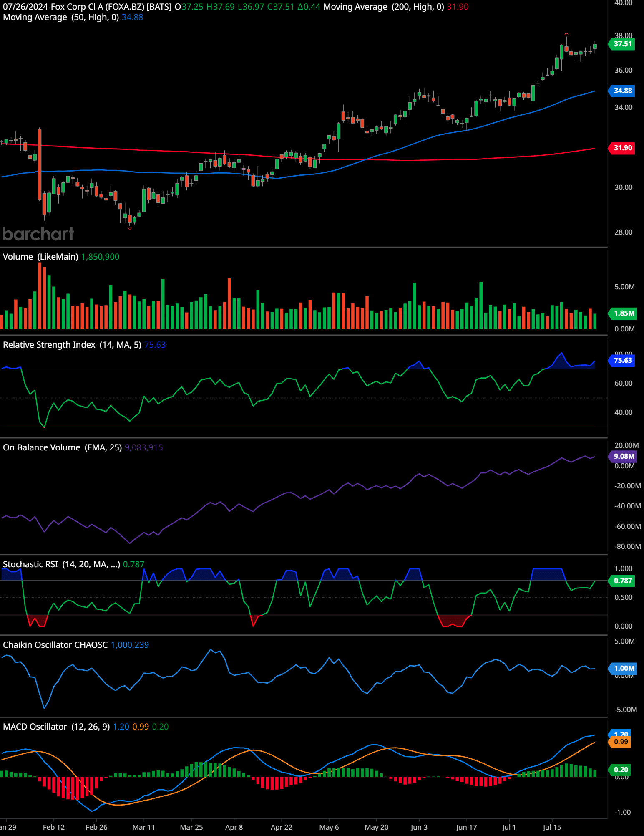Click the Moving Average (50, High, 0) label
The image size is (644, 836).
[61, 17]
